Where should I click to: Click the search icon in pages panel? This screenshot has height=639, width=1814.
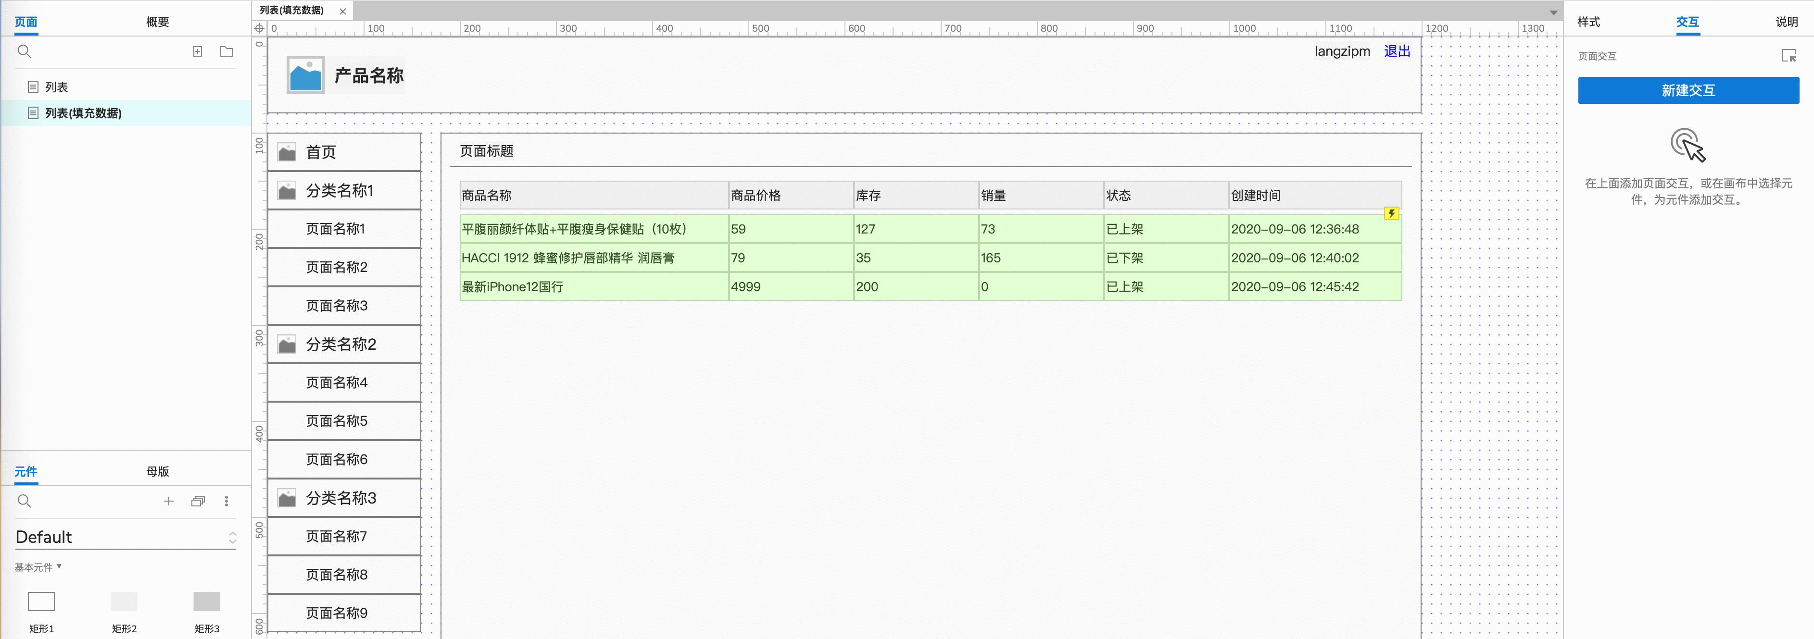point(24,51)
